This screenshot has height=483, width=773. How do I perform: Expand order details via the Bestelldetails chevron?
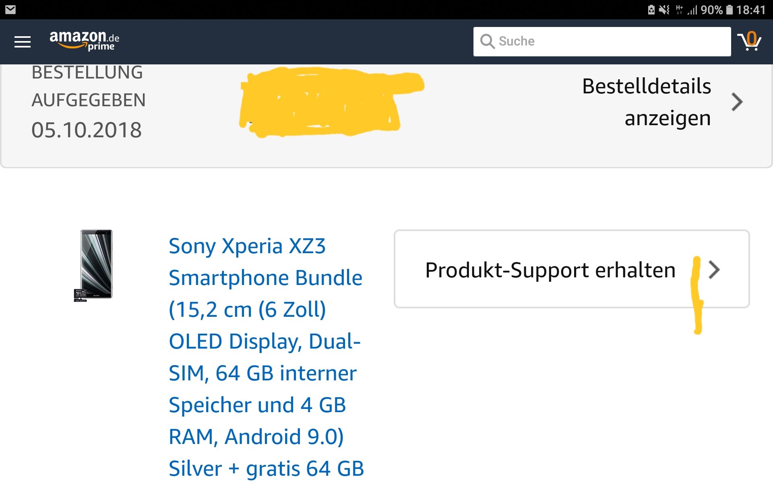[737, 102]
